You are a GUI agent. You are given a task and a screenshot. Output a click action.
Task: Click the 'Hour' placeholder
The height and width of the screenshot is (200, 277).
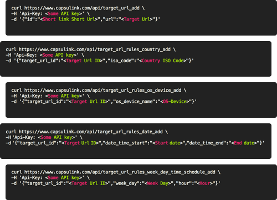[205, 183]
